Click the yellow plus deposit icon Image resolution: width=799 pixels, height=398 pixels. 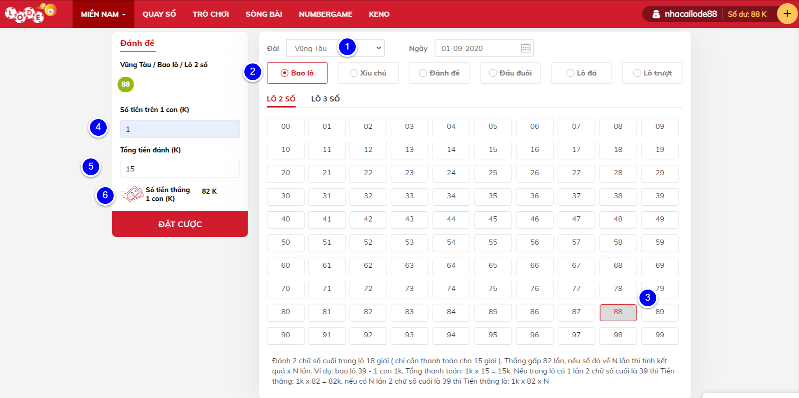coord(787,14)
